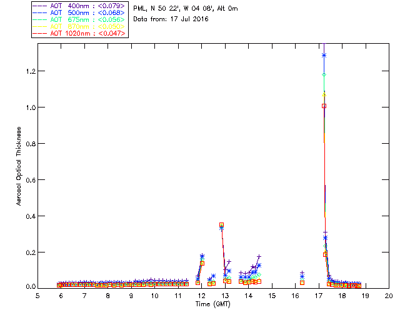Click the x-axis tick label '8'
Viewport: 400px width, 320px height.
(108, 296)
